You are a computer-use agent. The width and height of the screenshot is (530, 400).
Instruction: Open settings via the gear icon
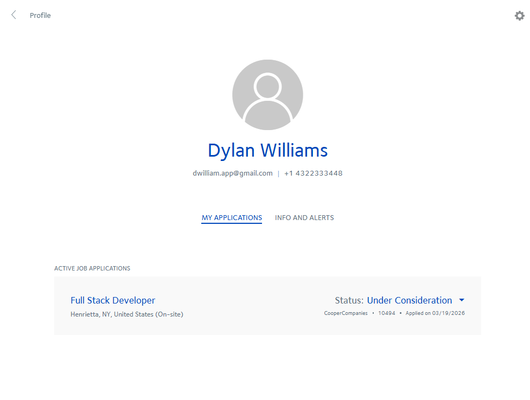519,16
